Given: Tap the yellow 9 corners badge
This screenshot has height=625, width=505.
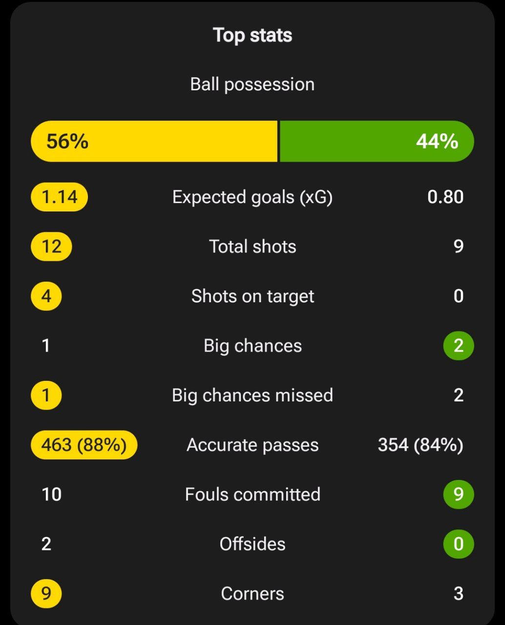Looking at the screenshot, I should [x=46, y=593].
